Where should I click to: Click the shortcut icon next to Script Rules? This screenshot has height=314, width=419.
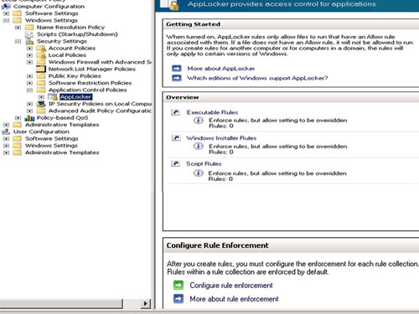[x=175, y=163]
